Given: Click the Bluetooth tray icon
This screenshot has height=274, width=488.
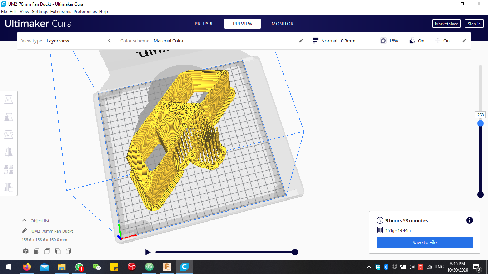Looking at the screenshot, I should point(386,267).
